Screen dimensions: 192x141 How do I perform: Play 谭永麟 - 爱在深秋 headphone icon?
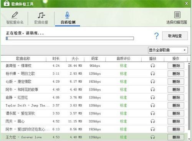tap(152, 113)
